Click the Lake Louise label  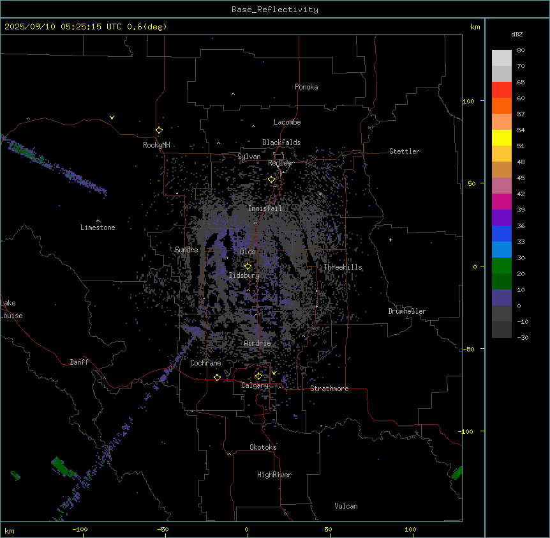(x=11, y=309)
